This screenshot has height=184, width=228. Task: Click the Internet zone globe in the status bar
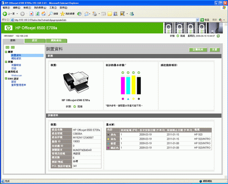pos(201,181)
